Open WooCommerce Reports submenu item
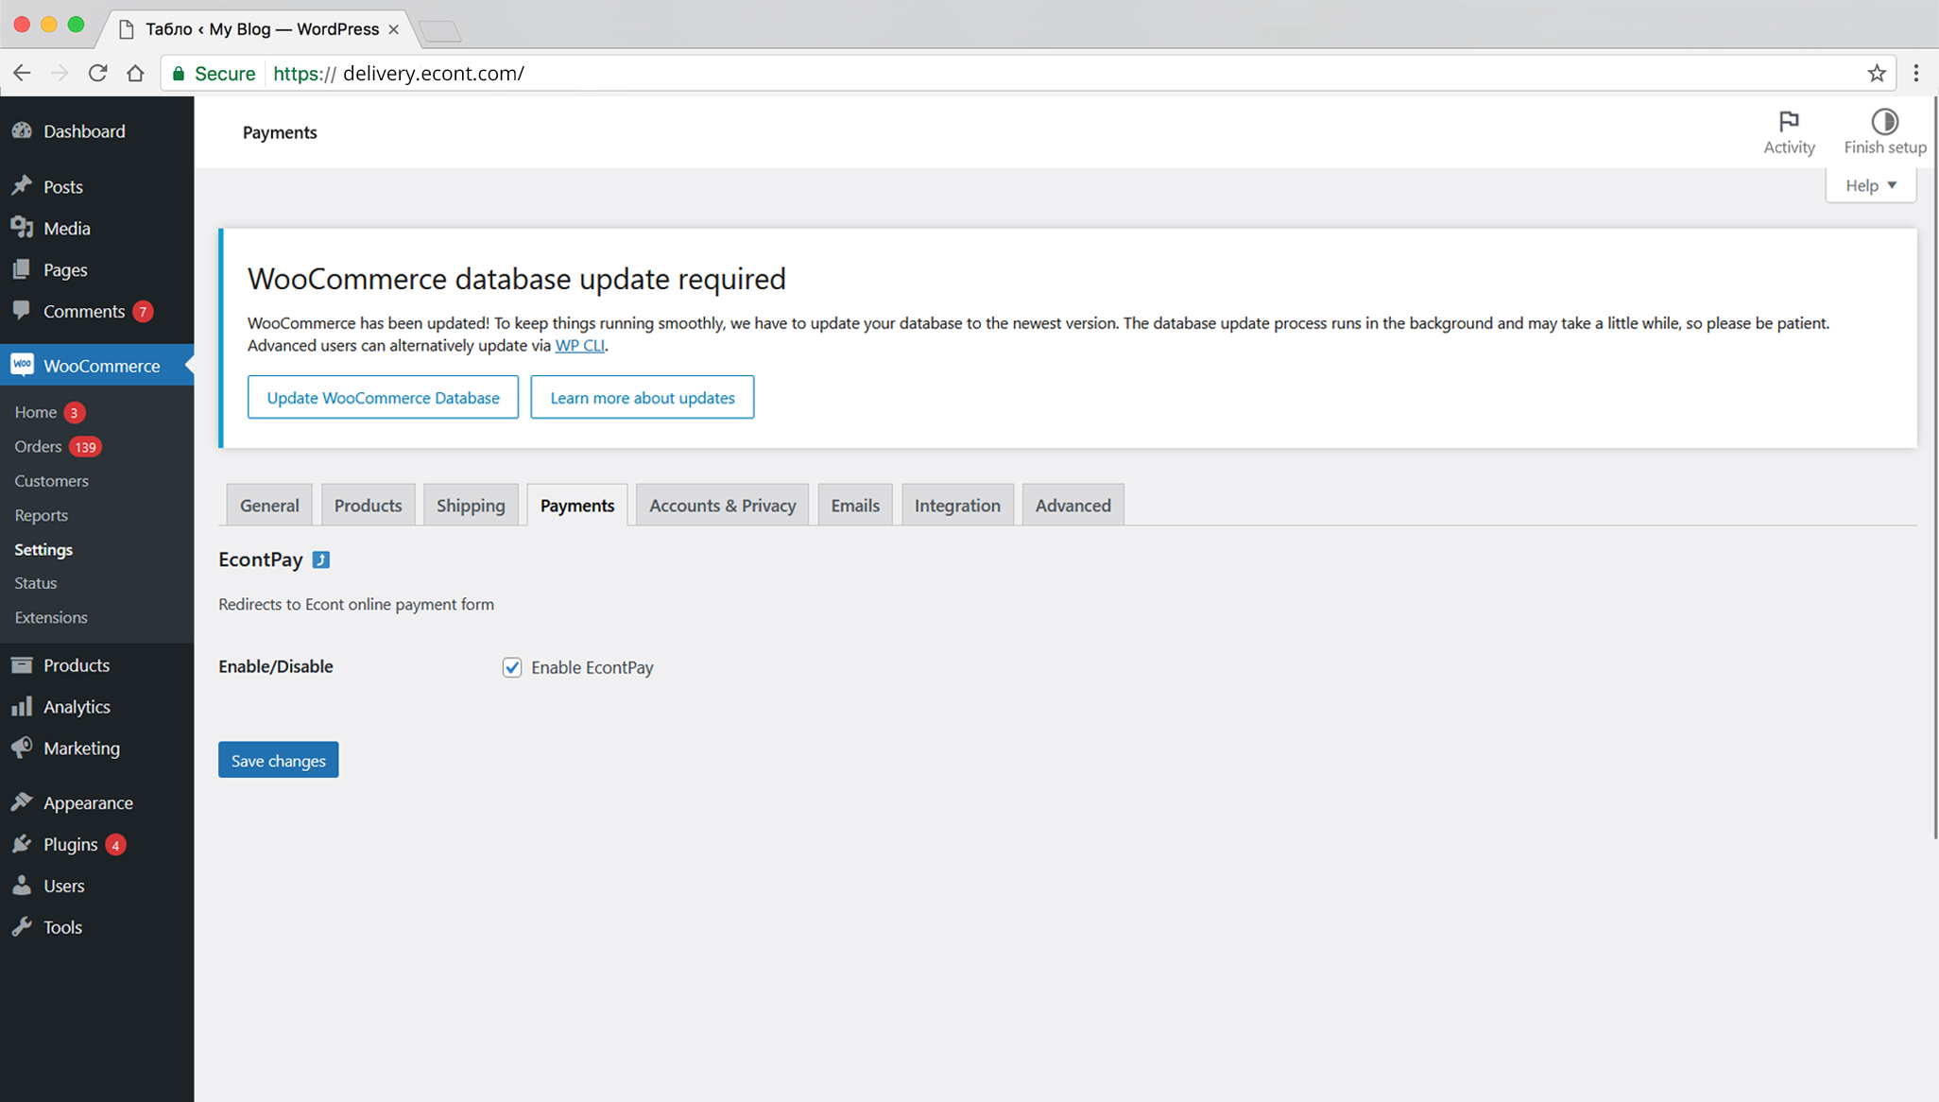This screenshot has height=1102, width=1939. pos(42,515)
